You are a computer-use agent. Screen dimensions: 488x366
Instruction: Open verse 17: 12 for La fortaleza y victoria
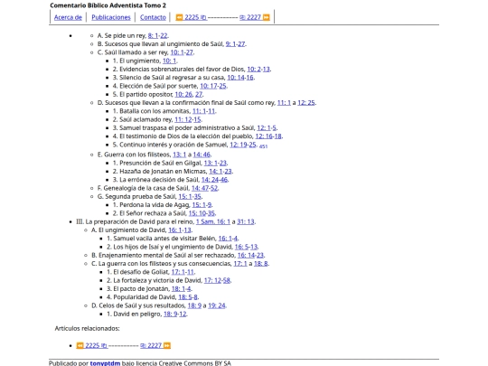(x=213, y=281)
